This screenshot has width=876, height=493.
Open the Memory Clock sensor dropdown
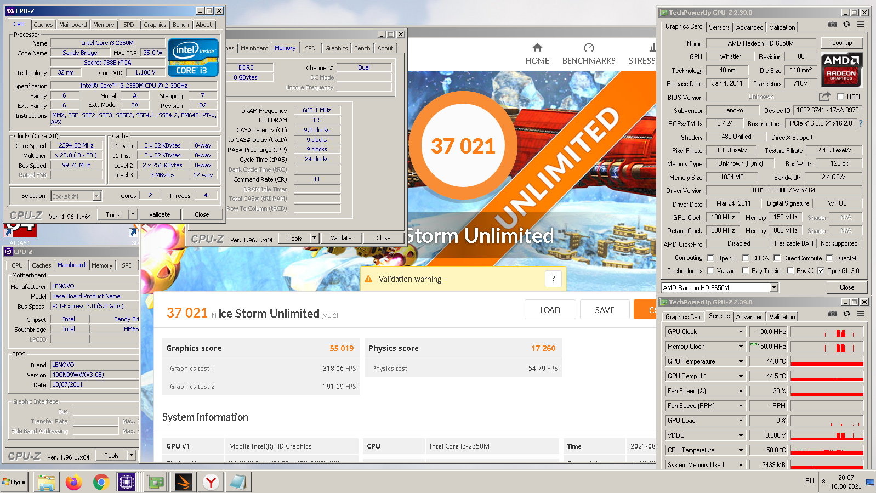[741, 347]
